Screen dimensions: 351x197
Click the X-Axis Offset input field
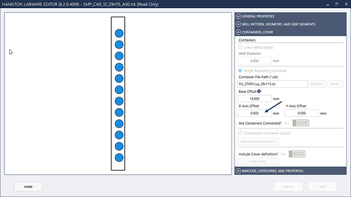pos(254,113)
